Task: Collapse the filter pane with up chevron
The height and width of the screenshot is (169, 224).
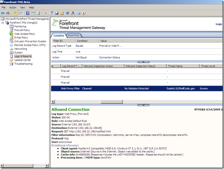Action: [143, 62]
